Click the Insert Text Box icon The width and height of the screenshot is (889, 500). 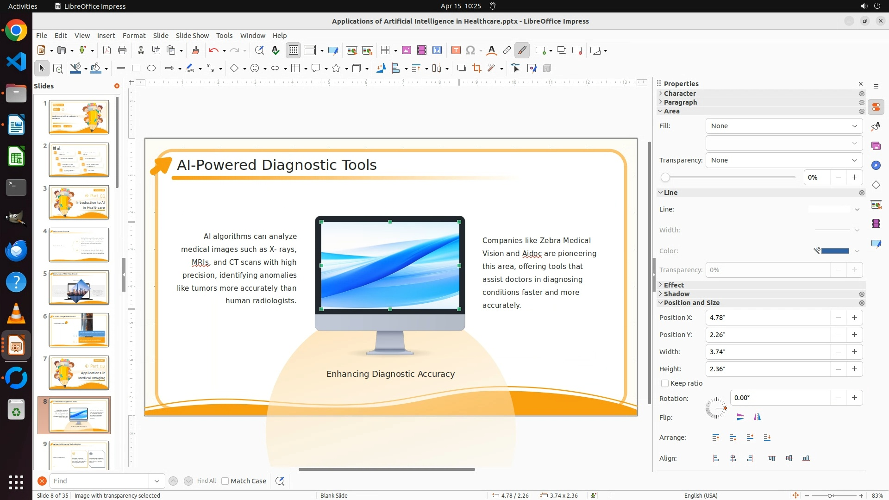(456, 50)
